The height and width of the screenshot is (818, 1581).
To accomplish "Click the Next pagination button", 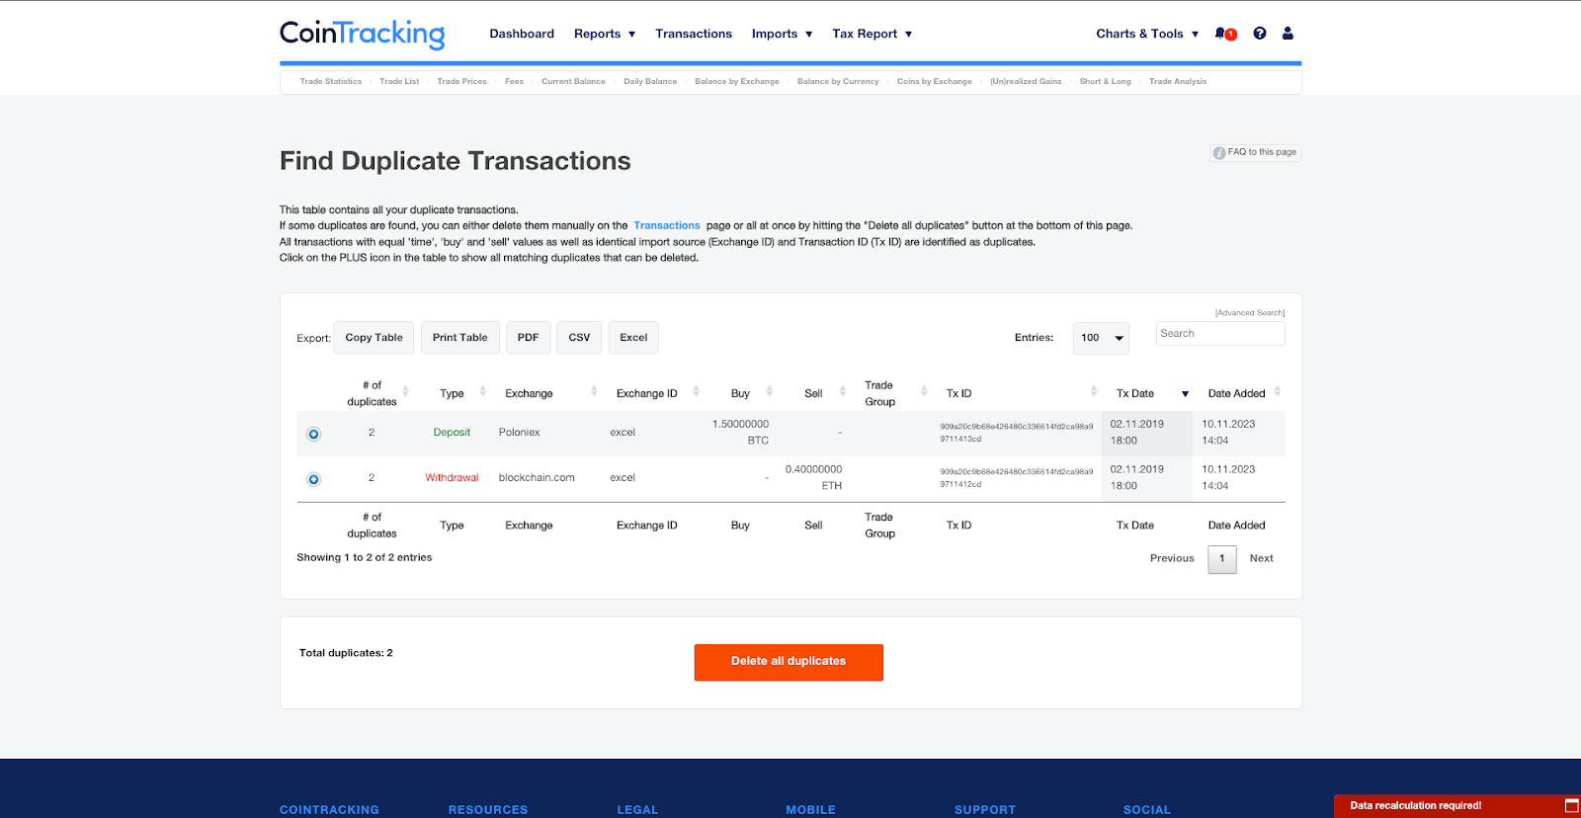I will click(x=1261, y=559).
